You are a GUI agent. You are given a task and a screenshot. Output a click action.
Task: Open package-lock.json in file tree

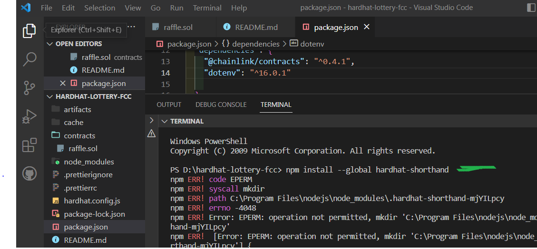(x=95, y=214)
